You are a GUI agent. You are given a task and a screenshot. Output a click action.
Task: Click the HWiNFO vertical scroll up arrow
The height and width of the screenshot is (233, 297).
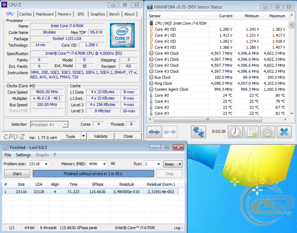pyautogui.click(x=291, y=15)
